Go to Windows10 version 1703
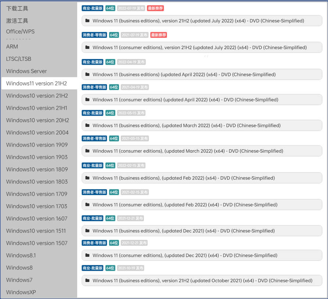 click(x=37, y=206)
